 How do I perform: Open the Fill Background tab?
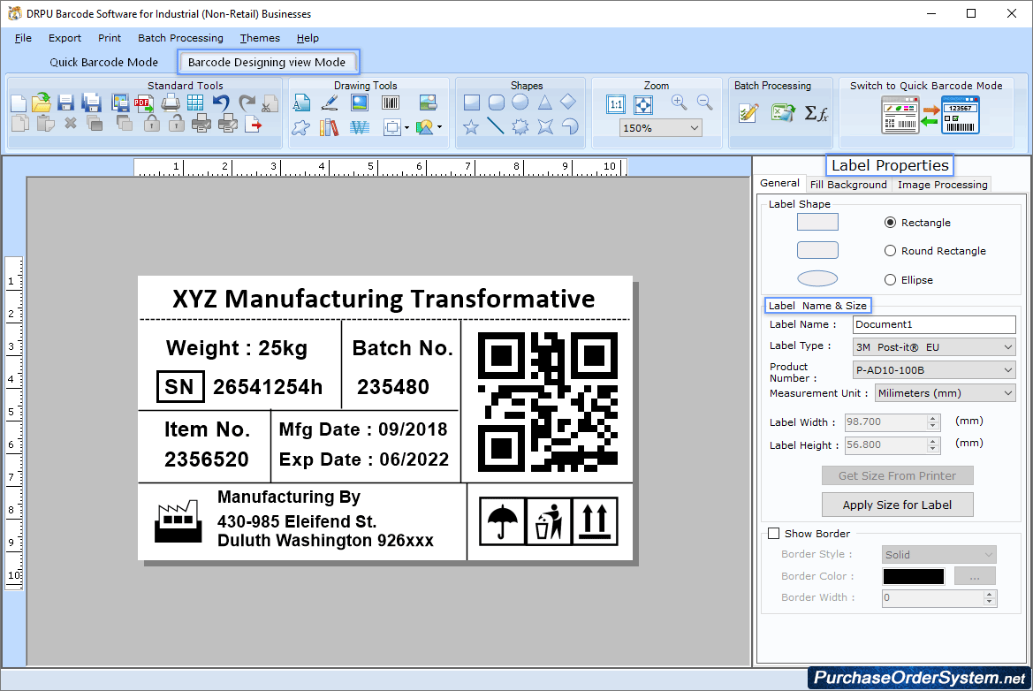848,185
